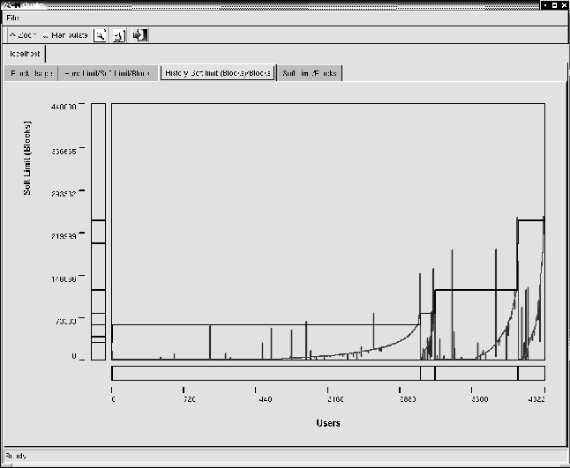Click the status bar at the bottom

tap(284, 457)
